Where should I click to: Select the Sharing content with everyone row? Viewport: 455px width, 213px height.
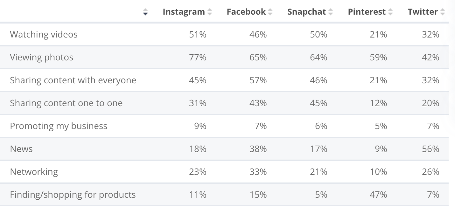pyautogui.click(x=73, y=80)
